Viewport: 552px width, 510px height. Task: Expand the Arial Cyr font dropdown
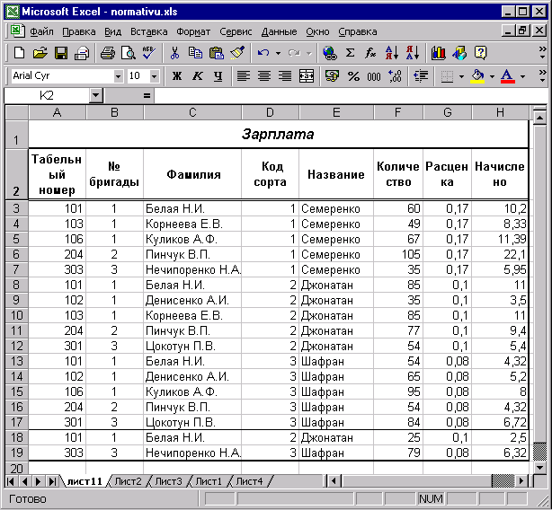[118, 76]
